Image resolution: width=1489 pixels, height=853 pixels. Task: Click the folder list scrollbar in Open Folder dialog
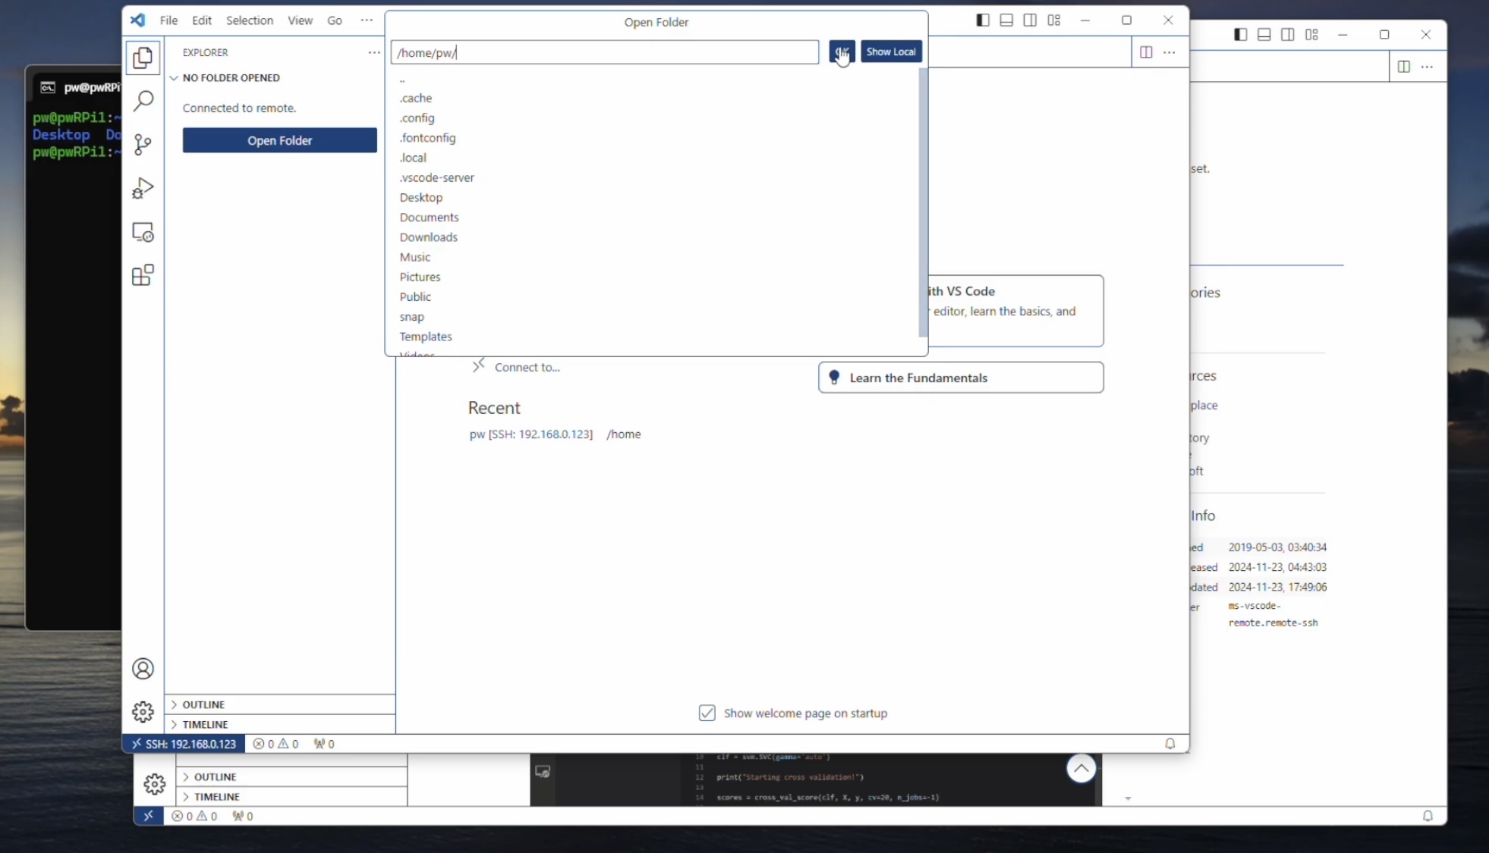(923, 202)
